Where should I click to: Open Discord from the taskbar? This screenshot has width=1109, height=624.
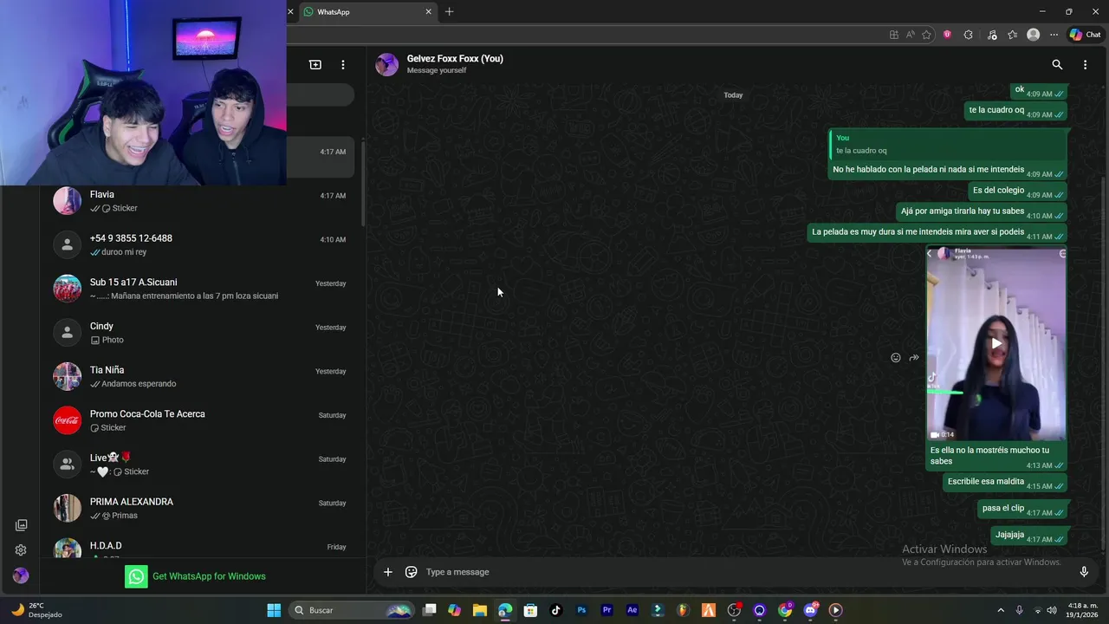click(810, 610)
